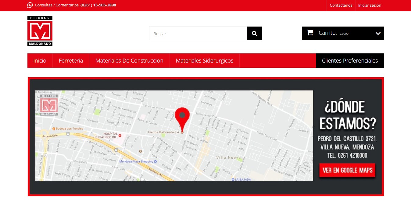Screen dimensions: 411x202
Task: Click La Bajada label on map
Action: 241,179
